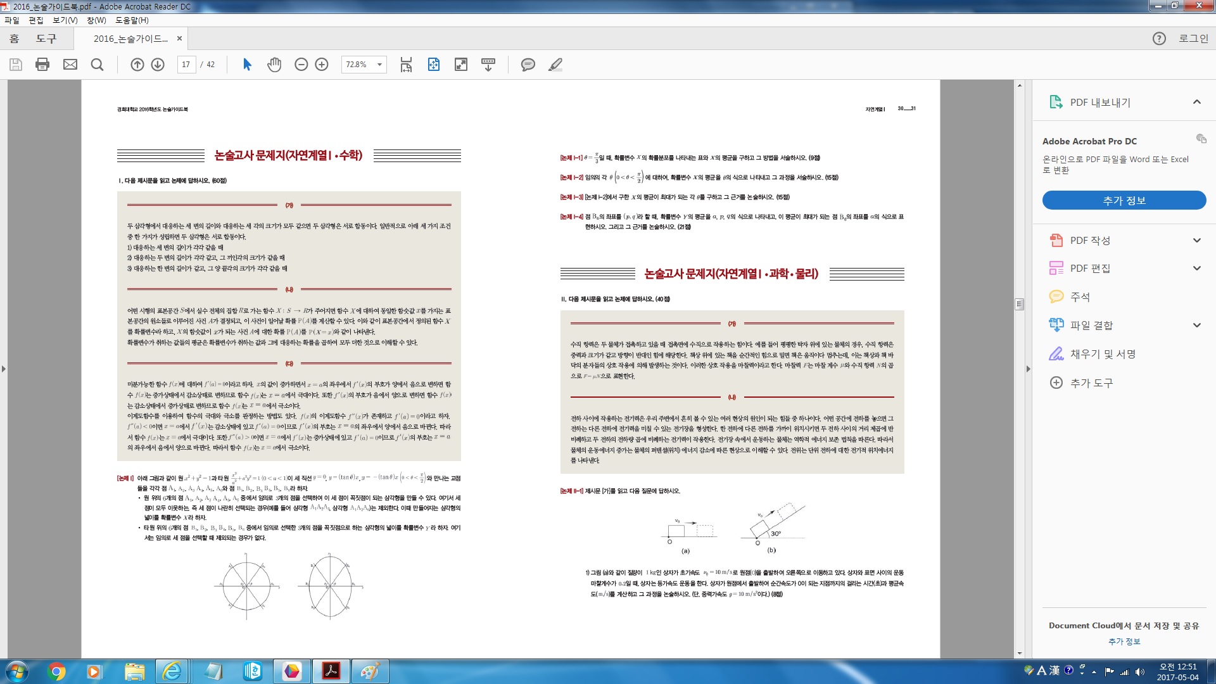Image resolution: width=1216 pixels, height=684 pixels.
Task: Click the Save file icon
Action: click(16, 65)
